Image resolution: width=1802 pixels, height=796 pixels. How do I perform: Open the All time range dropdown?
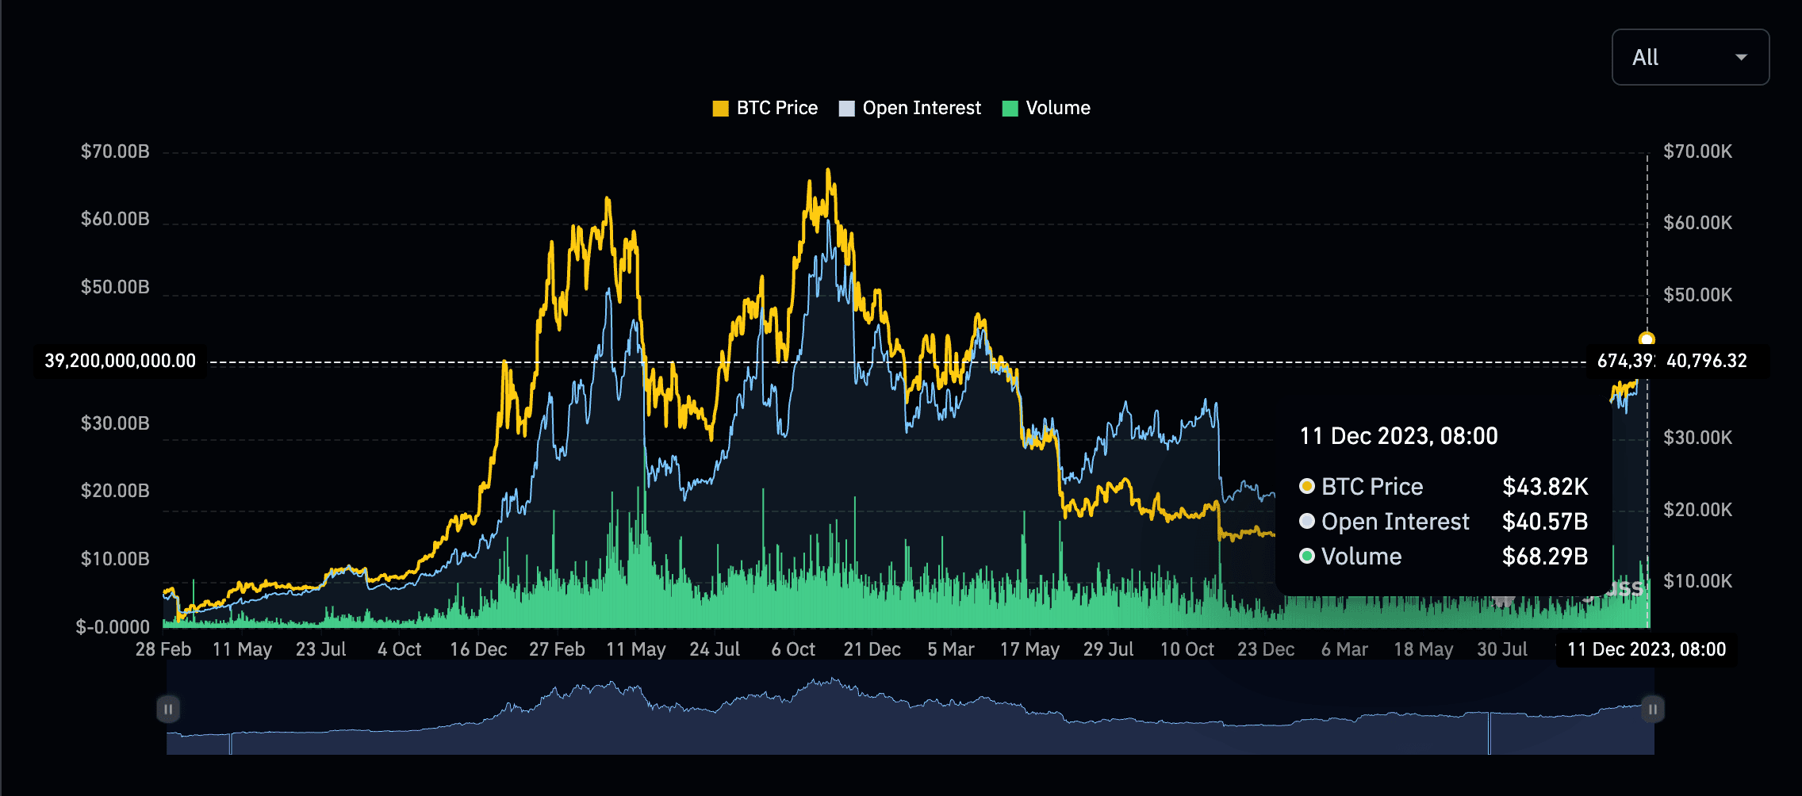coord(1690,57)
